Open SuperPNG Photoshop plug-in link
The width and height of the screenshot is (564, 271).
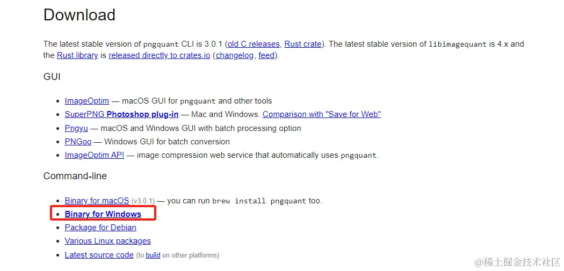click(121, 114)
